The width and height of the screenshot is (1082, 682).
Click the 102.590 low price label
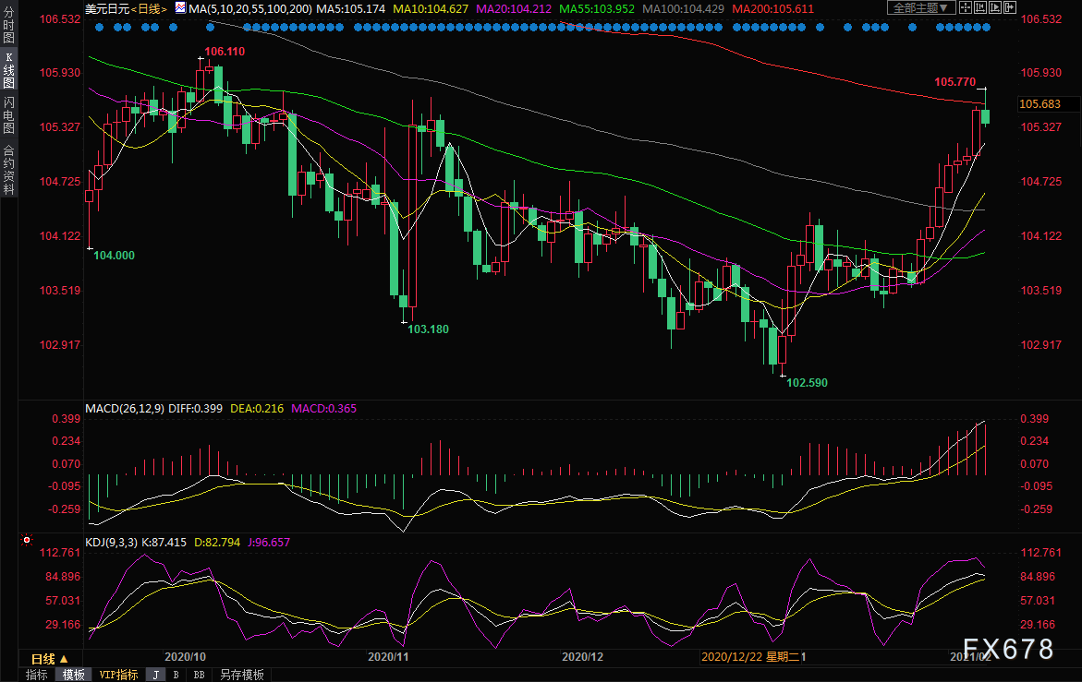click(x=807, y=383)
